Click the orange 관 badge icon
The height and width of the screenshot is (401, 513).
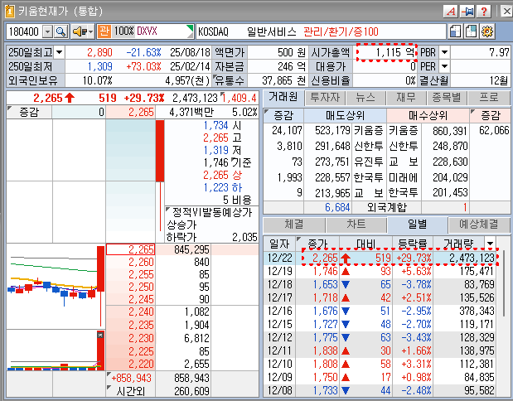pyautogui.click(x=104, y=31)
